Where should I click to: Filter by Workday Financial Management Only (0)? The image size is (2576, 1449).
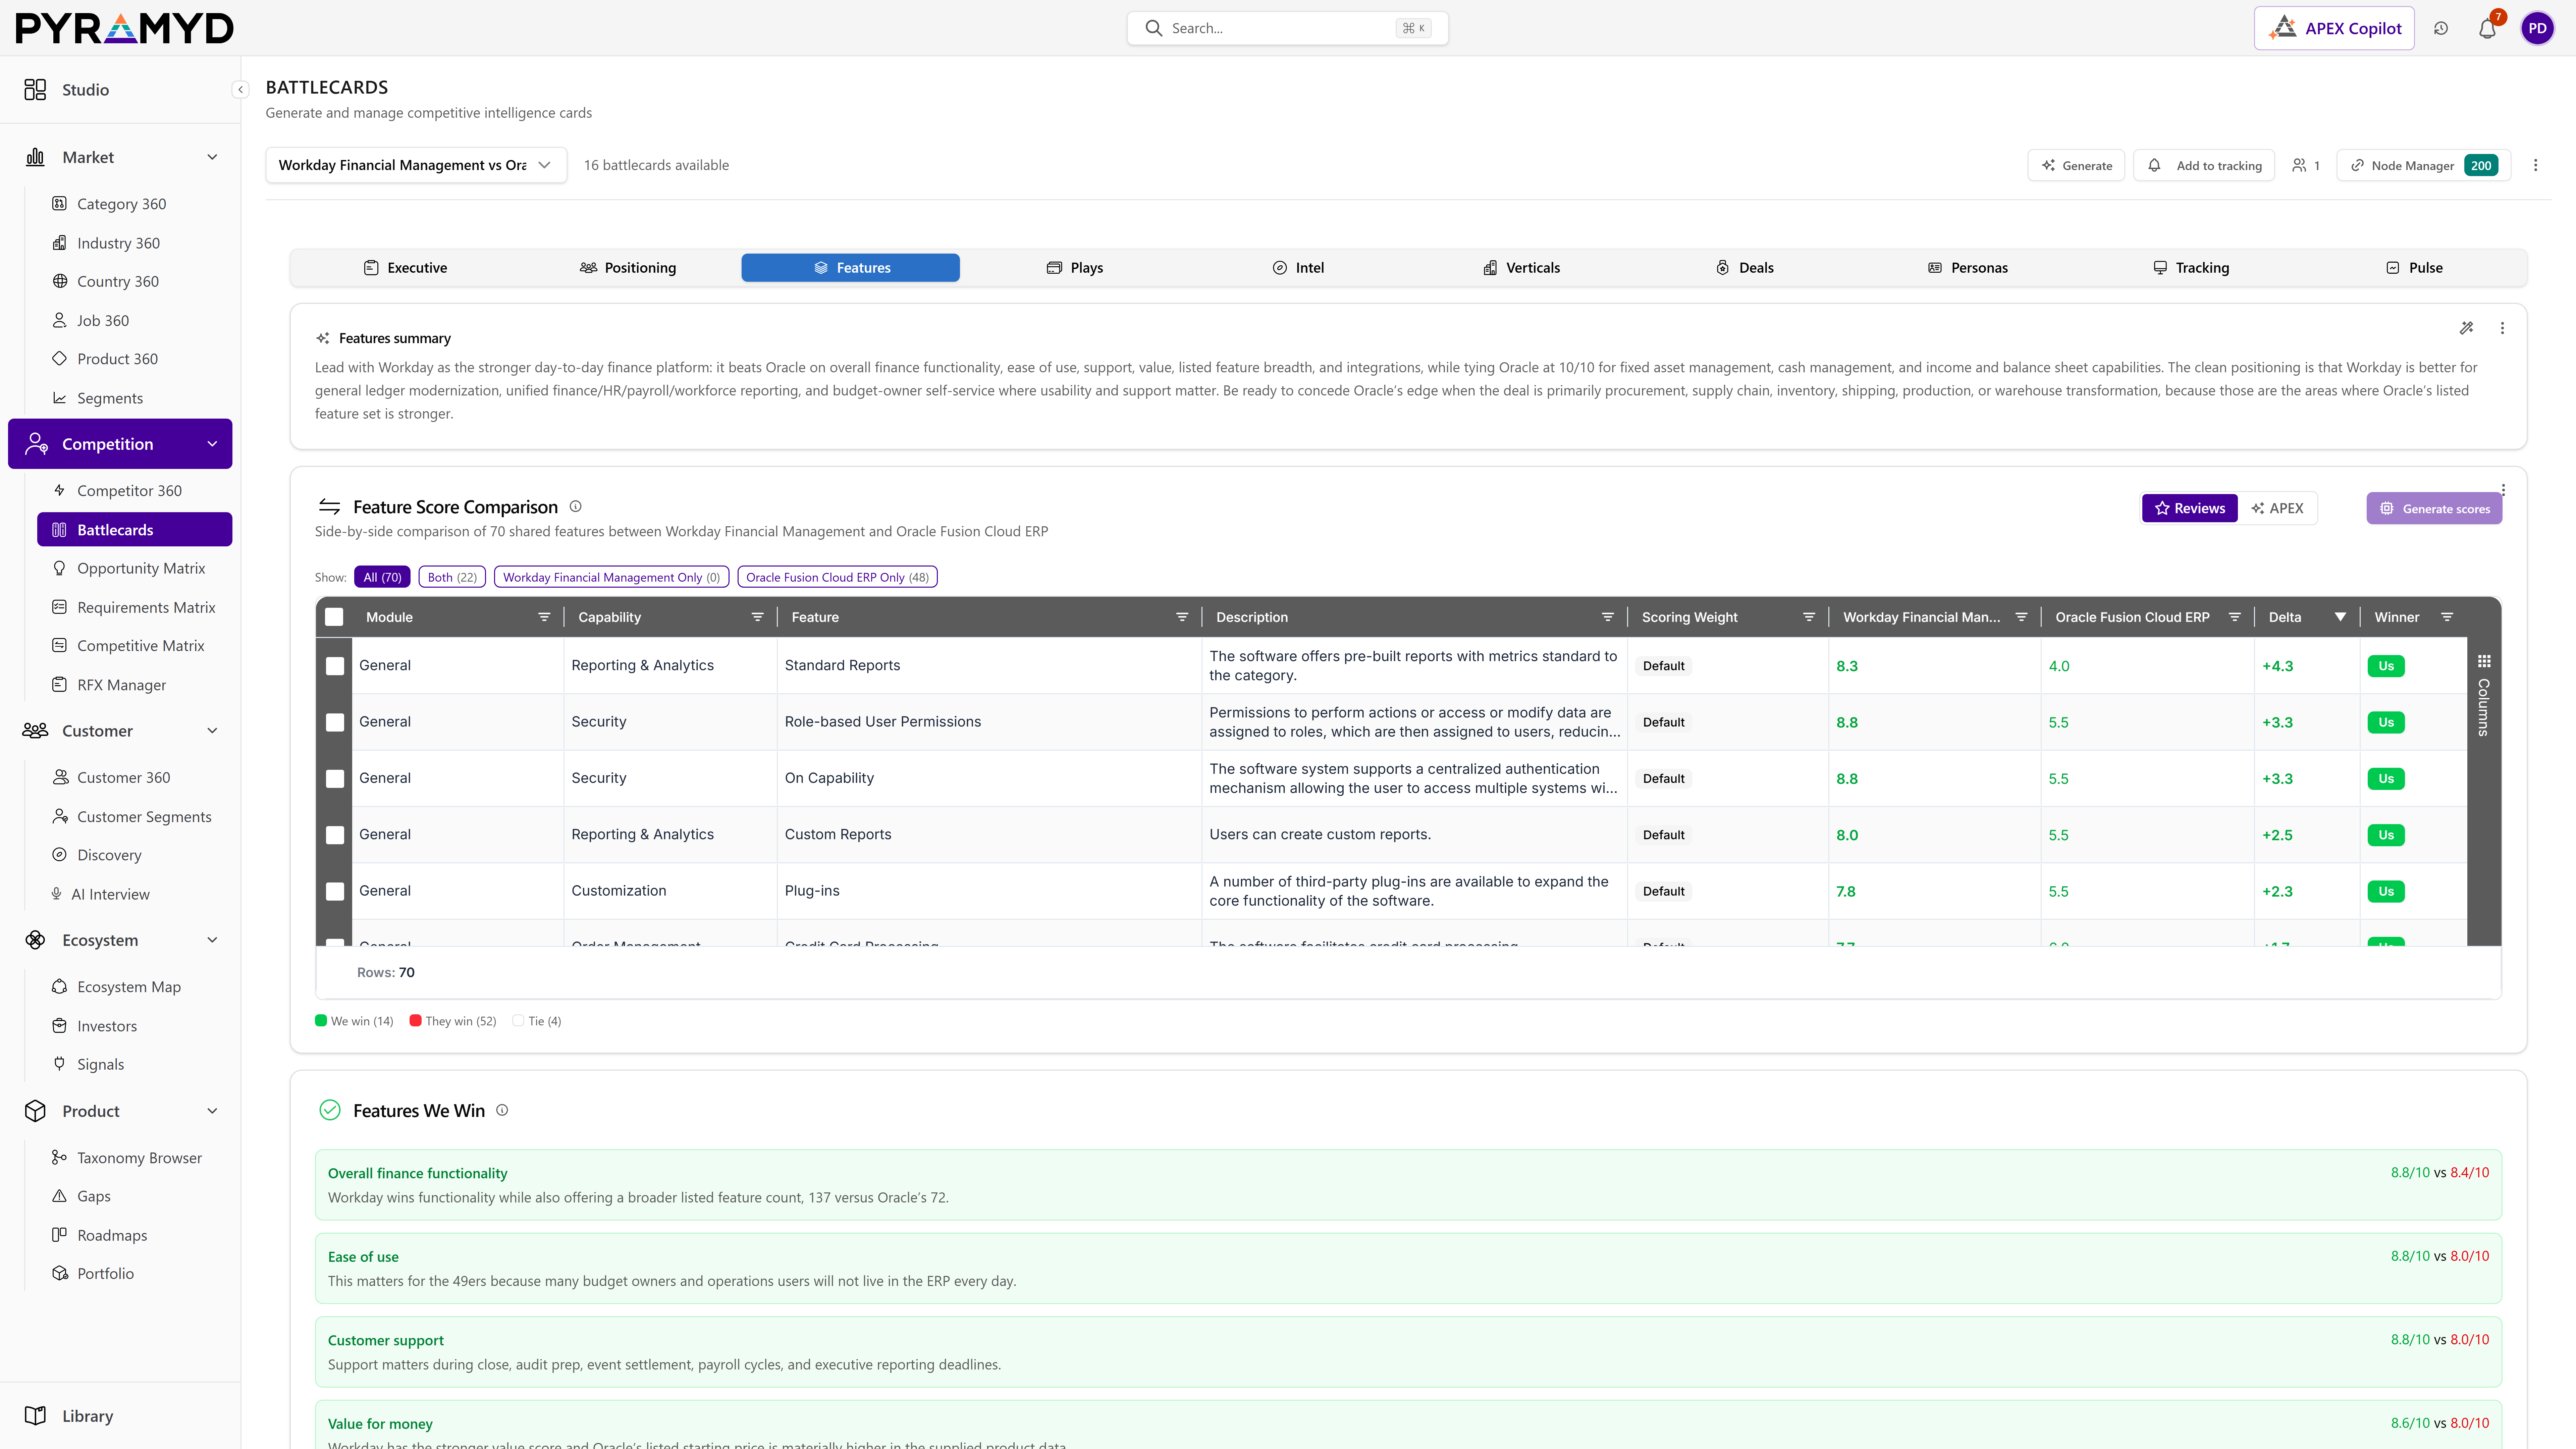tap(611, 577)
